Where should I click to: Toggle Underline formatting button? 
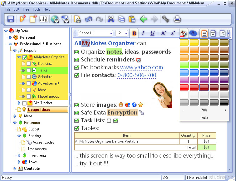152,33
